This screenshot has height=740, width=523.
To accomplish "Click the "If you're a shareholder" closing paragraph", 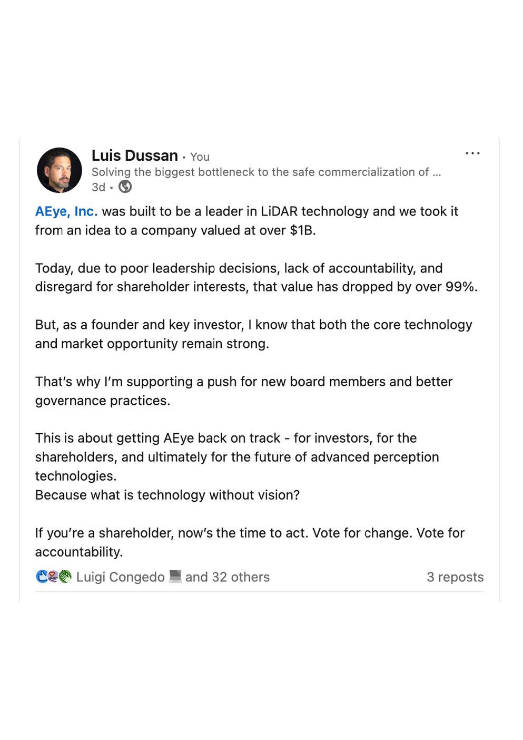I will click(x=250, y=542).
